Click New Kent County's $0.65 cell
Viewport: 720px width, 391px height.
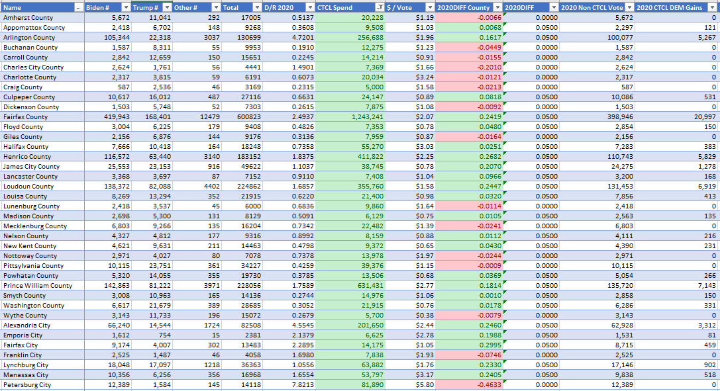coord(410,246)
